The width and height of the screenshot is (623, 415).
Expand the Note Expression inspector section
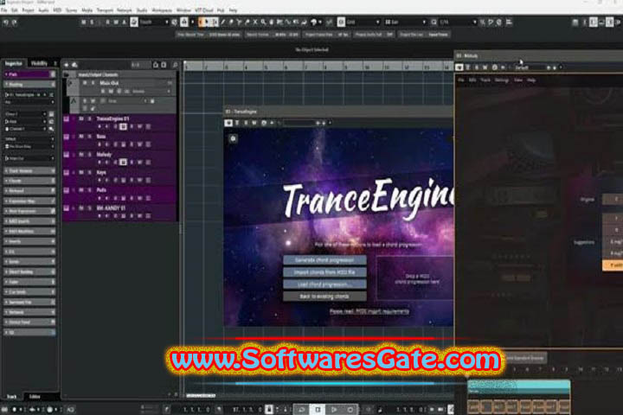coord(29,211)
